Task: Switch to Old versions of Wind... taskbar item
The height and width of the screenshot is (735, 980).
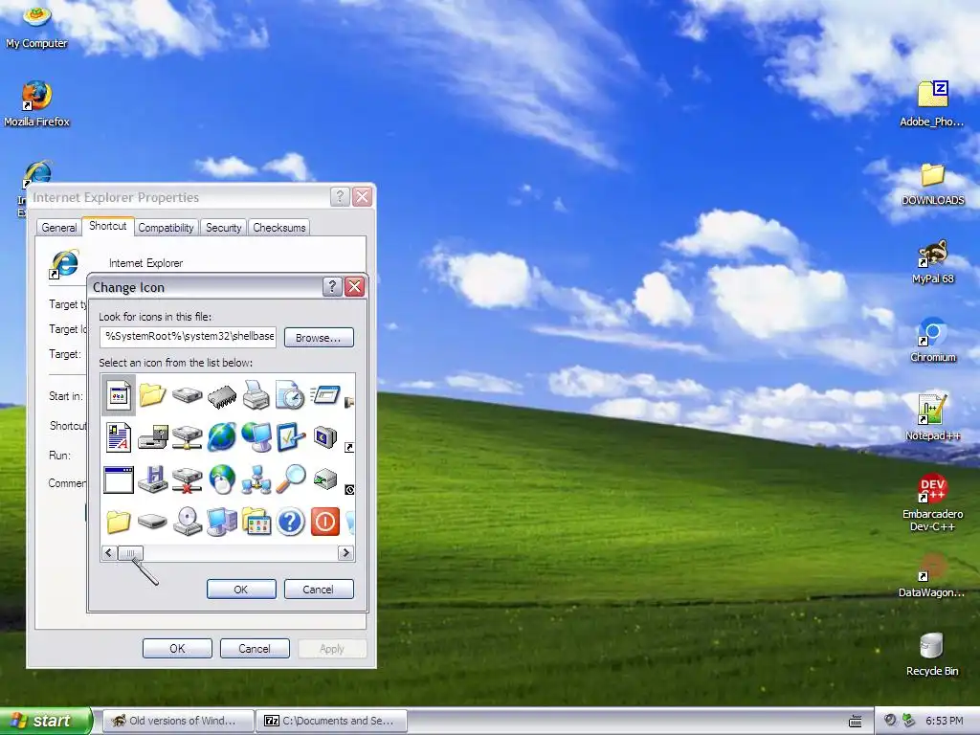Action: (x=178, y=721)
